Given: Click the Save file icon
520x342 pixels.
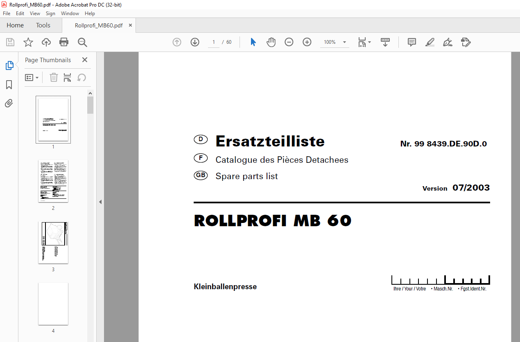Looking at the screenshot, I should point(10,42).
